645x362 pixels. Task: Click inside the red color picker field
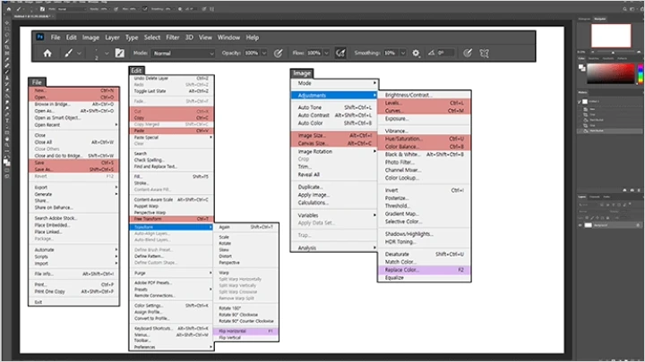[x=611, y=74]
